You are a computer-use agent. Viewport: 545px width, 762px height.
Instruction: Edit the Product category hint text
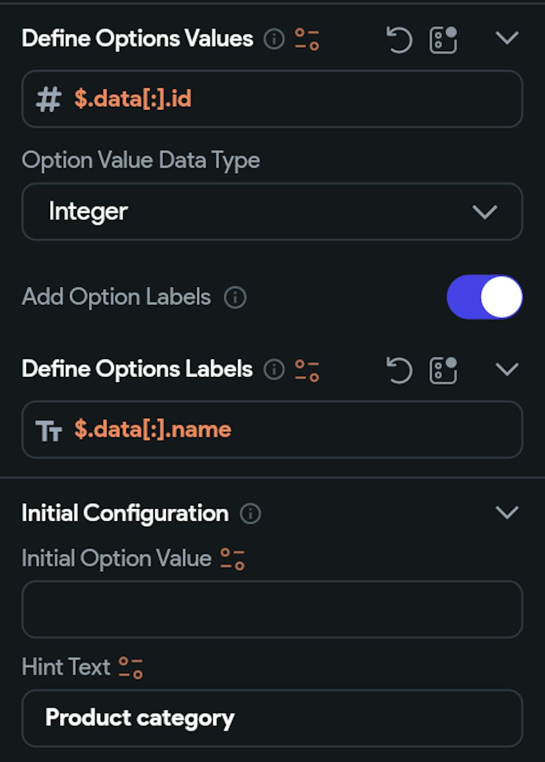coord(272,718)
